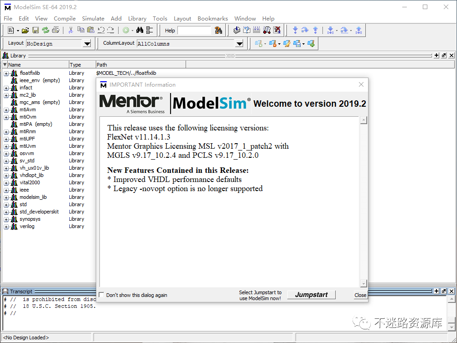Click the Help search input field
The width and height of the screenshot is (457, 343).
[194, 30]
